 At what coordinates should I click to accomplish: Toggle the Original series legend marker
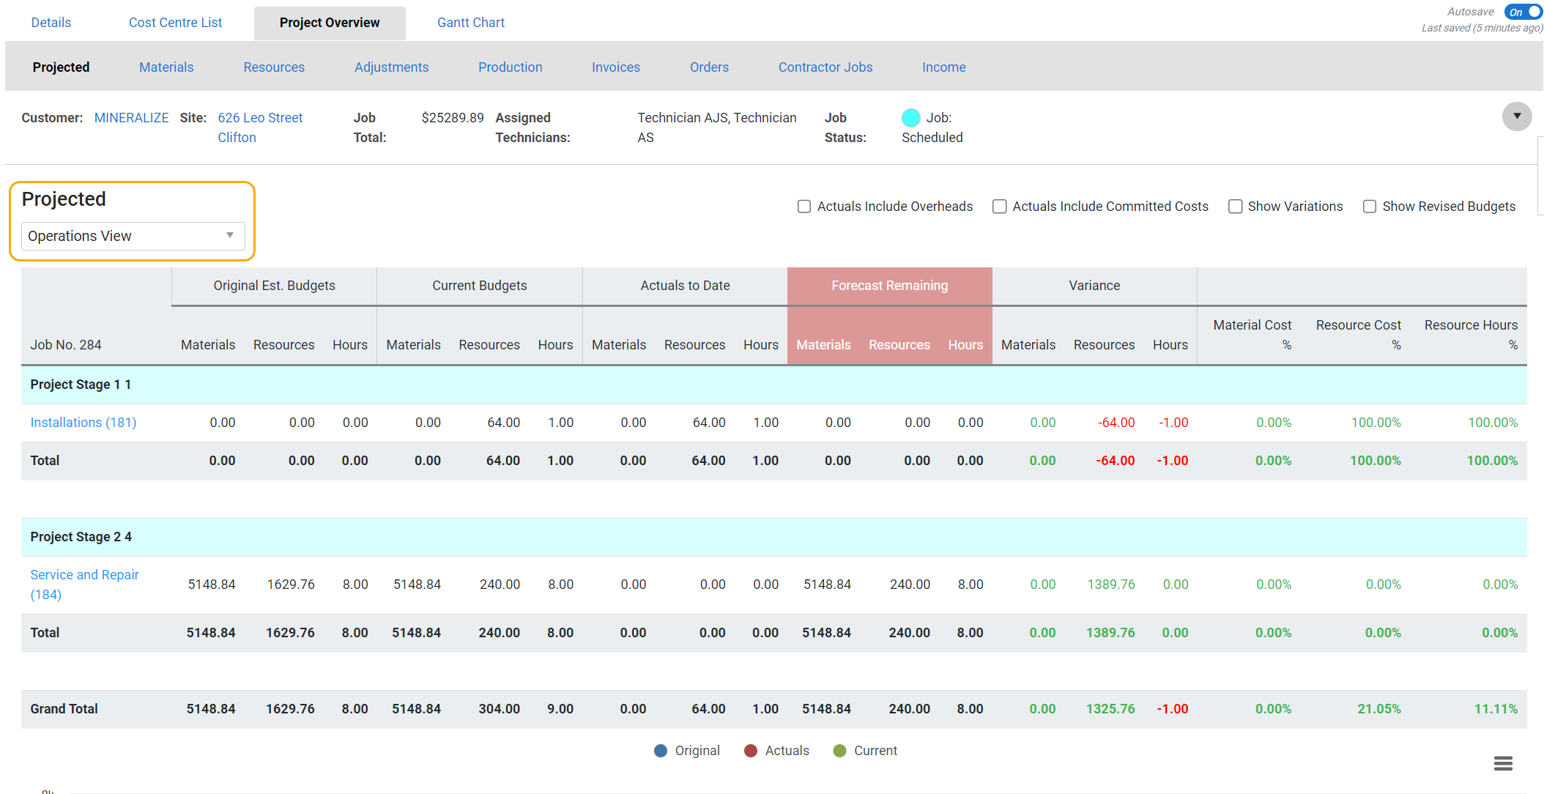tap(661, 751)
